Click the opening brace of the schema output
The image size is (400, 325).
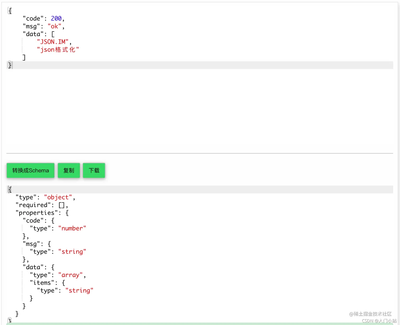click(10, 189)
